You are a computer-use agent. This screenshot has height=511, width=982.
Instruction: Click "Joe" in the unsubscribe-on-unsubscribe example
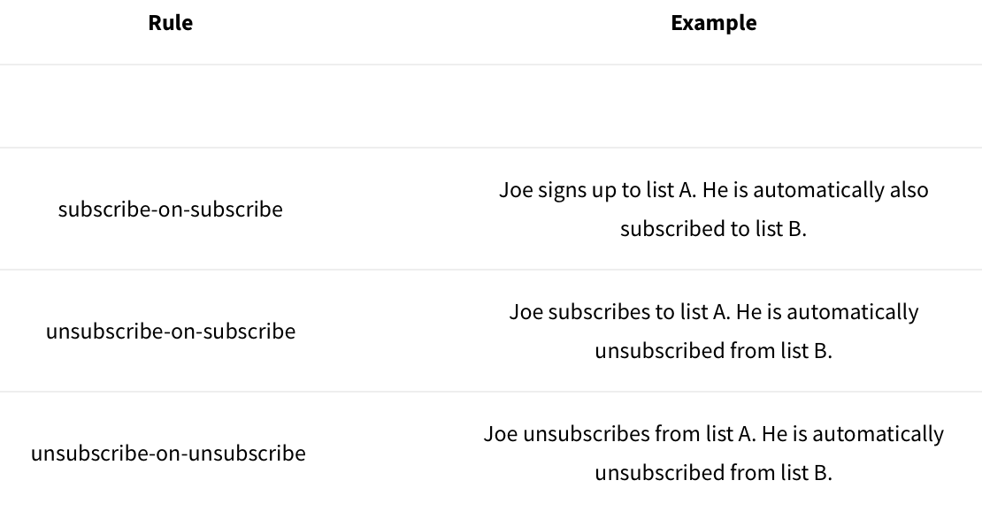[501, 434]
